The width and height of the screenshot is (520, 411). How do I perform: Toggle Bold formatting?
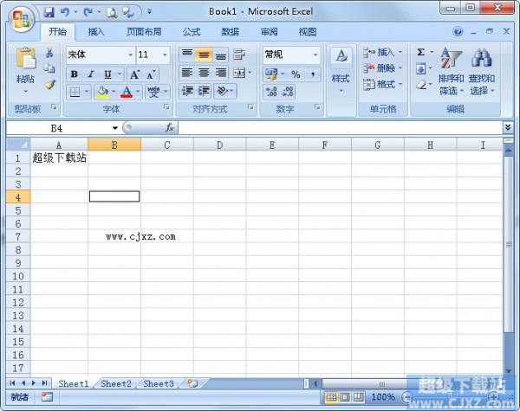click(75, 74)
